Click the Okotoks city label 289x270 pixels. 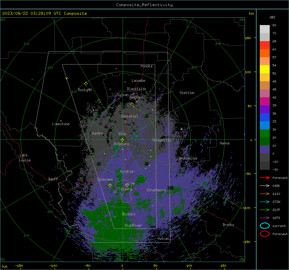(x=128, y=214)
